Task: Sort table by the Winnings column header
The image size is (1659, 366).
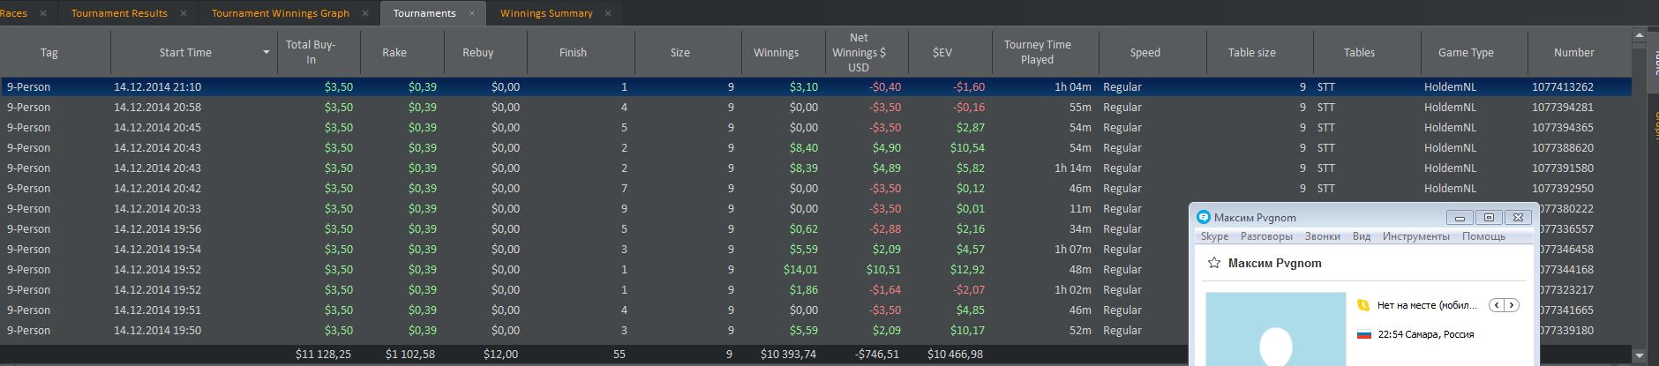Action: pos(776,53)
